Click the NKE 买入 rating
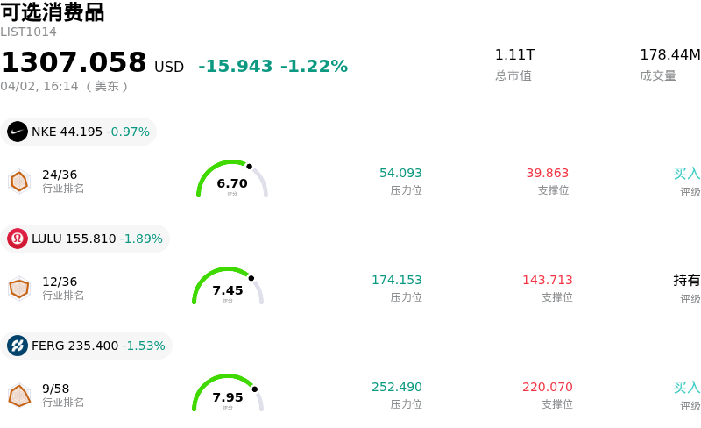Viewport: 701px width, 428px height. pos(686,174)
